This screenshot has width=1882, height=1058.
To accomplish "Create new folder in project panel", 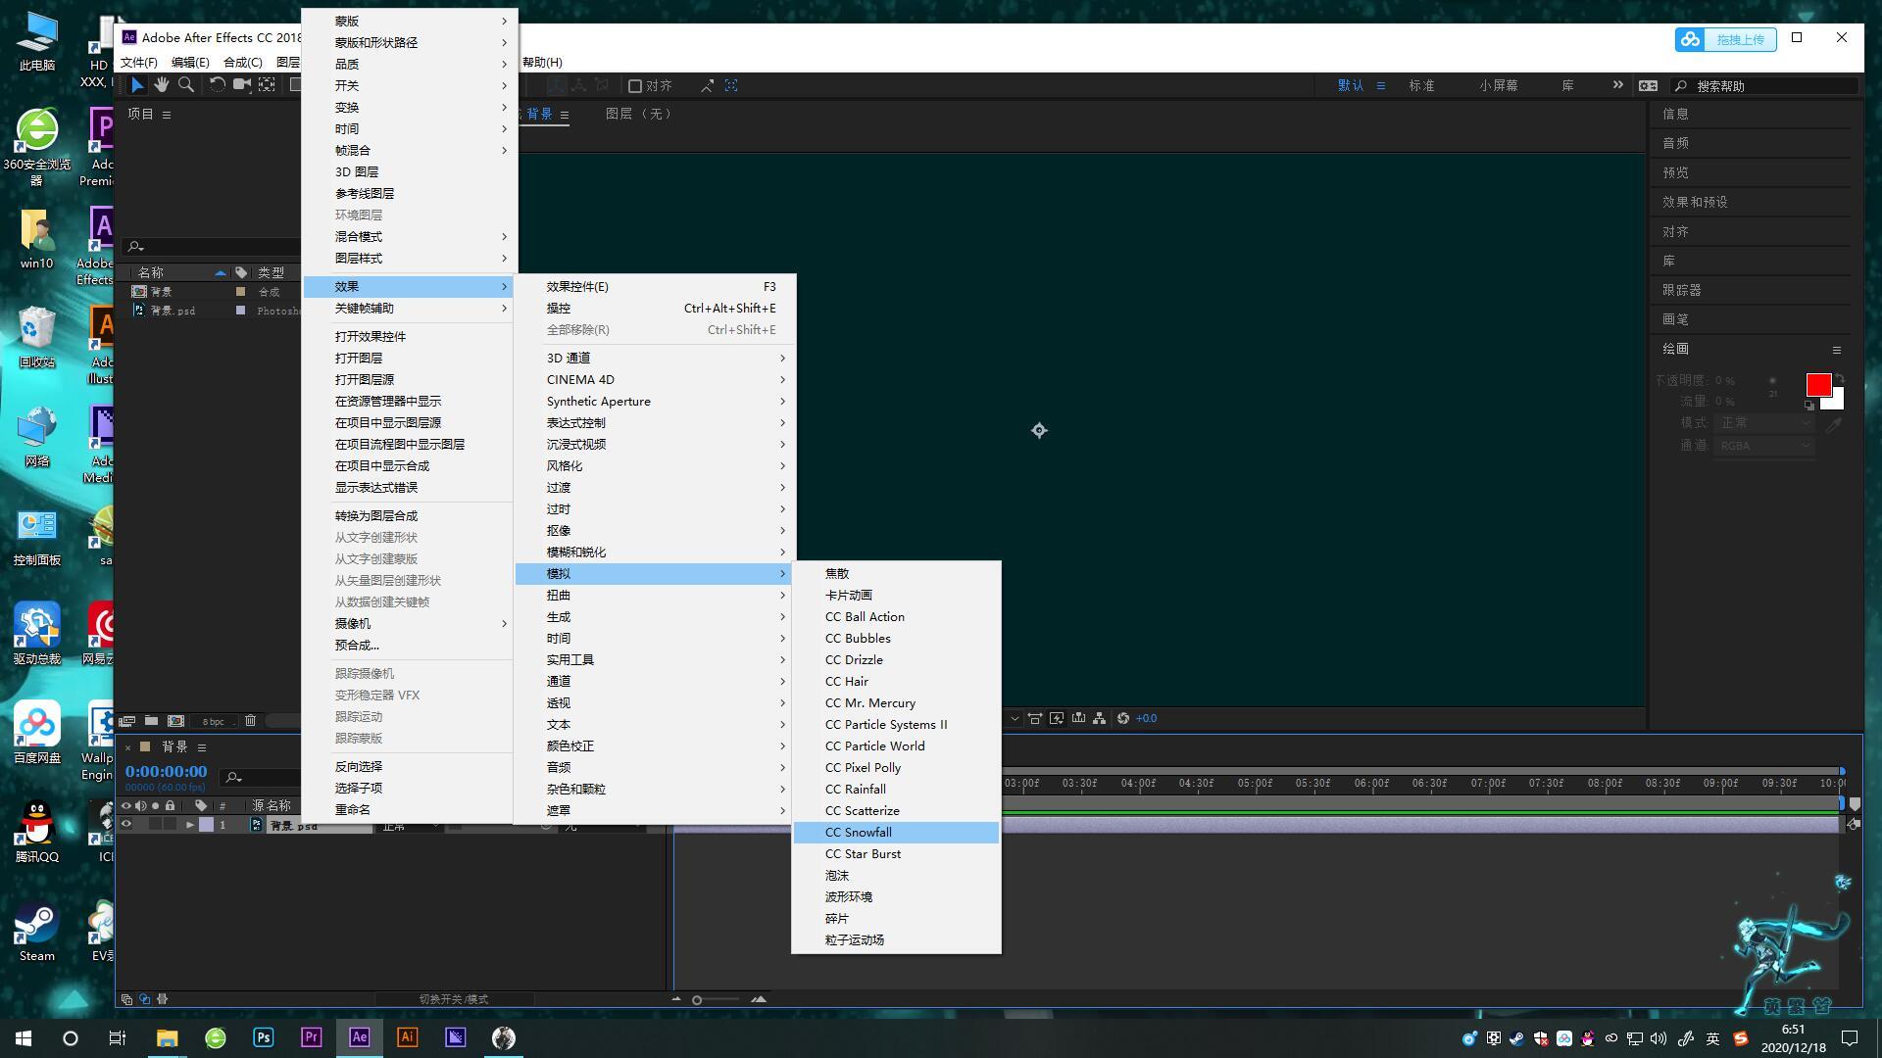I will (x=151, y=720).
